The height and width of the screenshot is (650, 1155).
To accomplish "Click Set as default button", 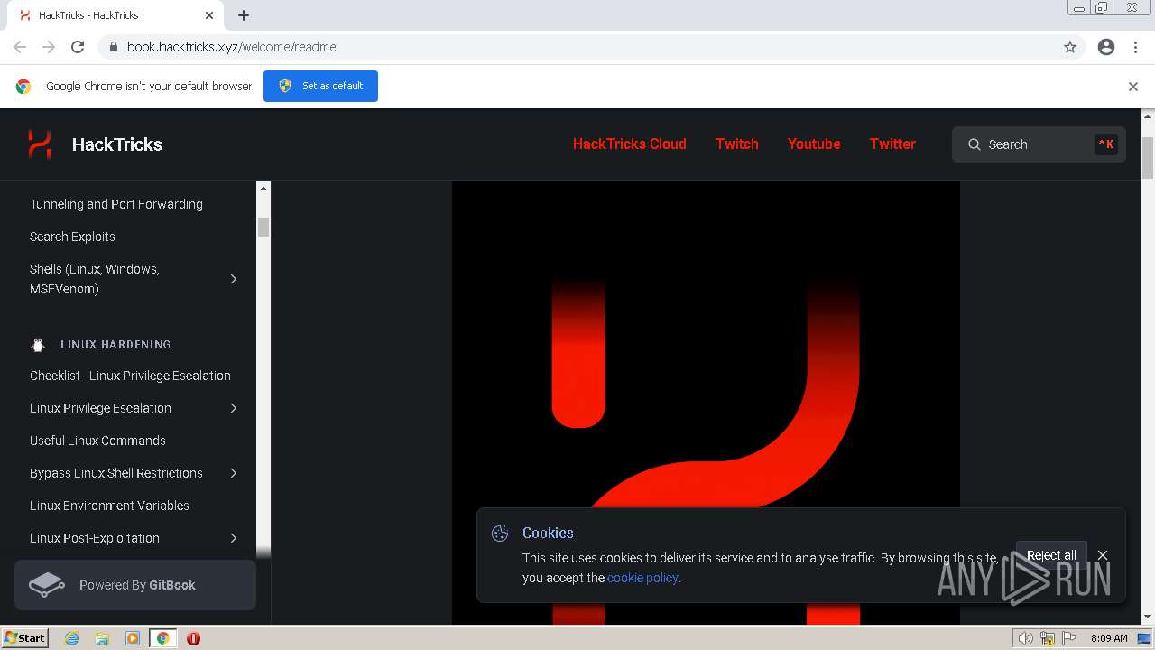I will pos(320,86).
